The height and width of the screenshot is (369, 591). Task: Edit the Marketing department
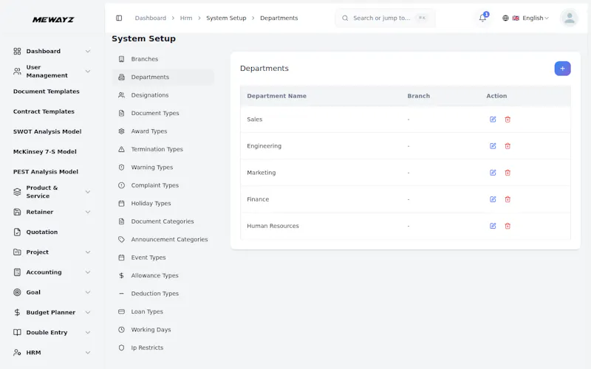pyautogui.click(x=493, y=173)
